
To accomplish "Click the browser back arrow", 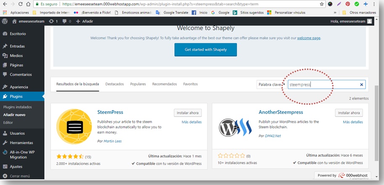I will [5, 4].
